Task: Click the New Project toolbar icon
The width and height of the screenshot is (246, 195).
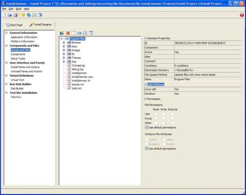Action: 4,15
